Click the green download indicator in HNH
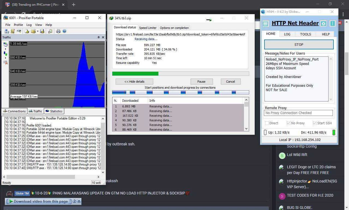The height and width of the screenshot is (210, 349). pyautogui.click(x=334, y=133)
